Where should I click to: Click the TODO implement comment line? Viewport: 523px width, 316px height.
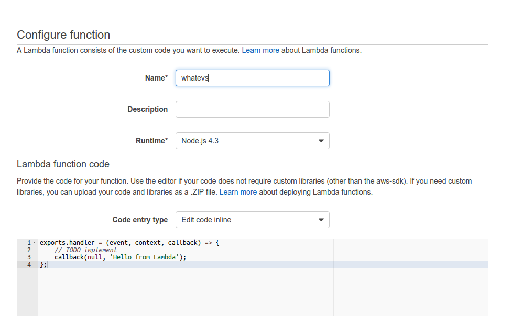coord(86,250)
